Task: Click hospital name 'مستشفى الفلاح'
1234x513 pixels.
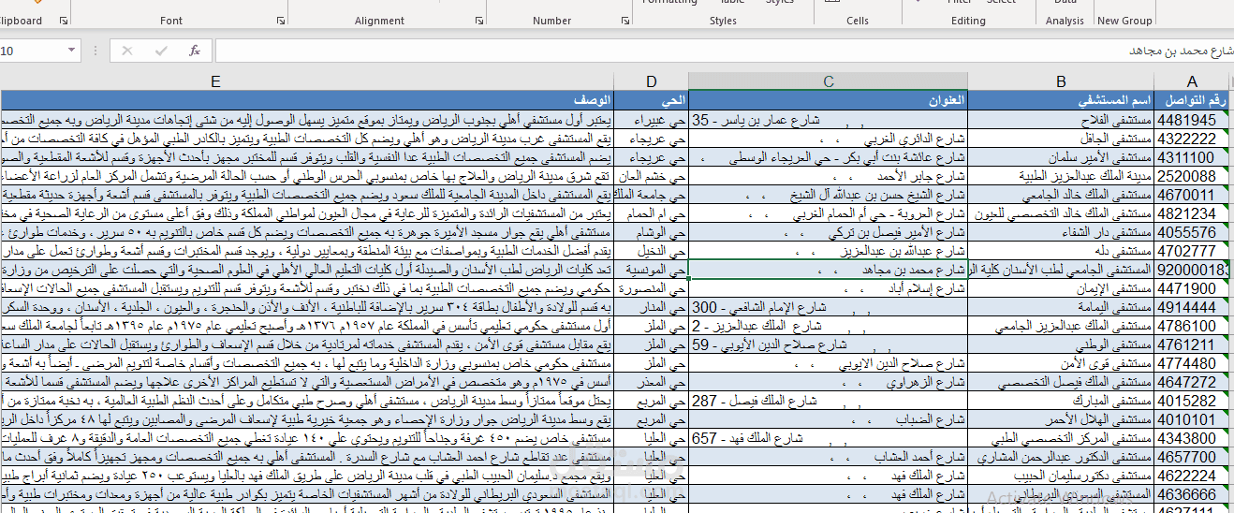Action: (1116, 120)
